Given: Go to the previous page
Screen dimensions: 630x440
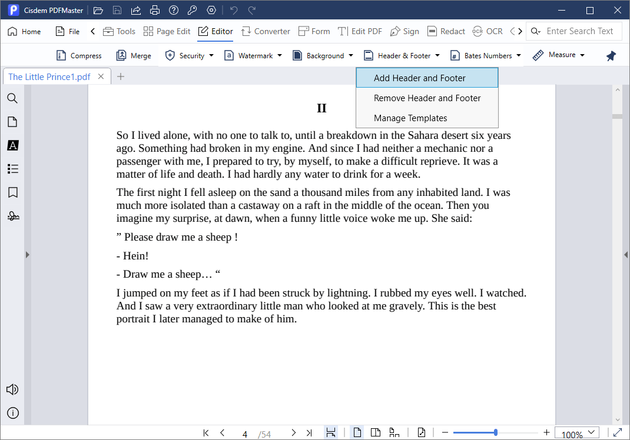Looking at the screenshot, I should [222, 433].
